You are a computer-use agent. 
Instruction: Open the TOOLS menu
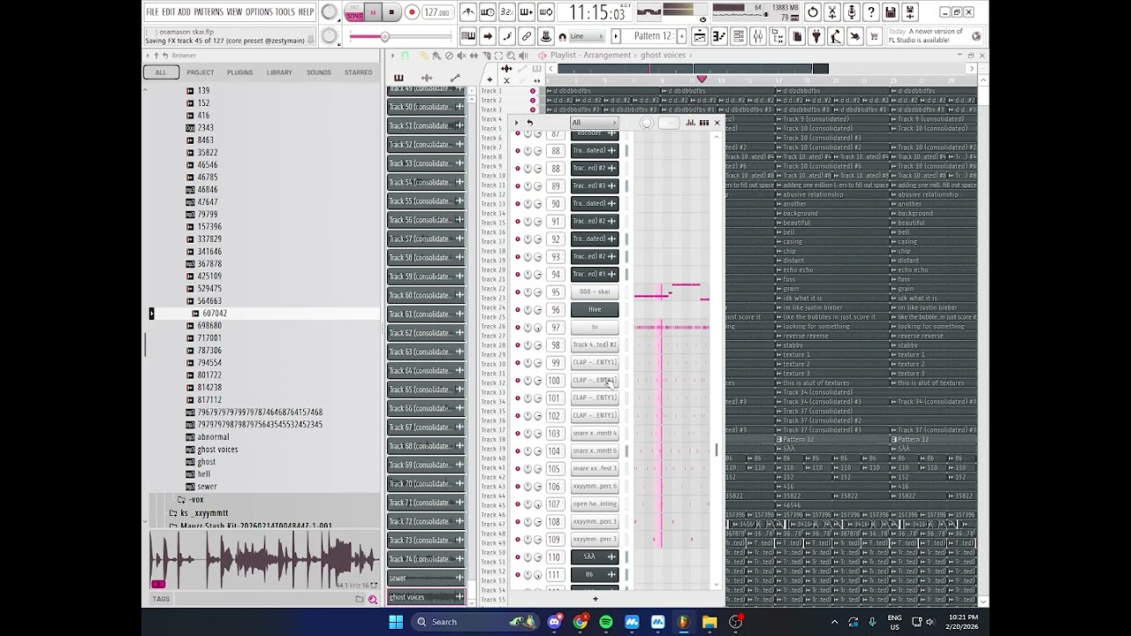285,12
